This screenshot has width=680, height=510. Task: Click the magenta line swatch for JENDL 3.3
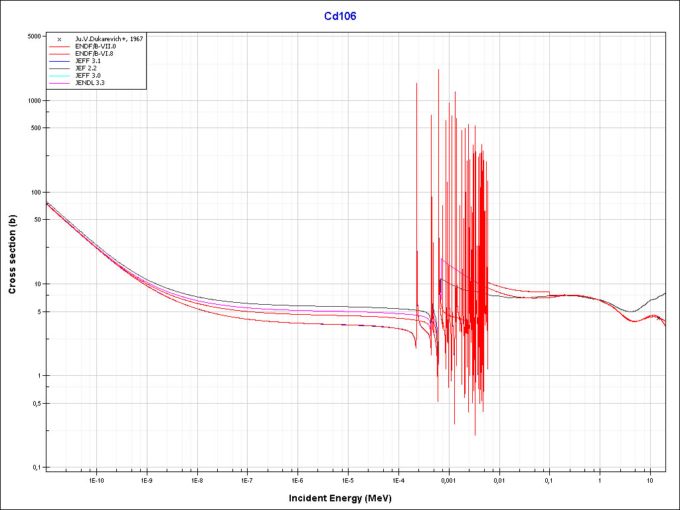59,83
